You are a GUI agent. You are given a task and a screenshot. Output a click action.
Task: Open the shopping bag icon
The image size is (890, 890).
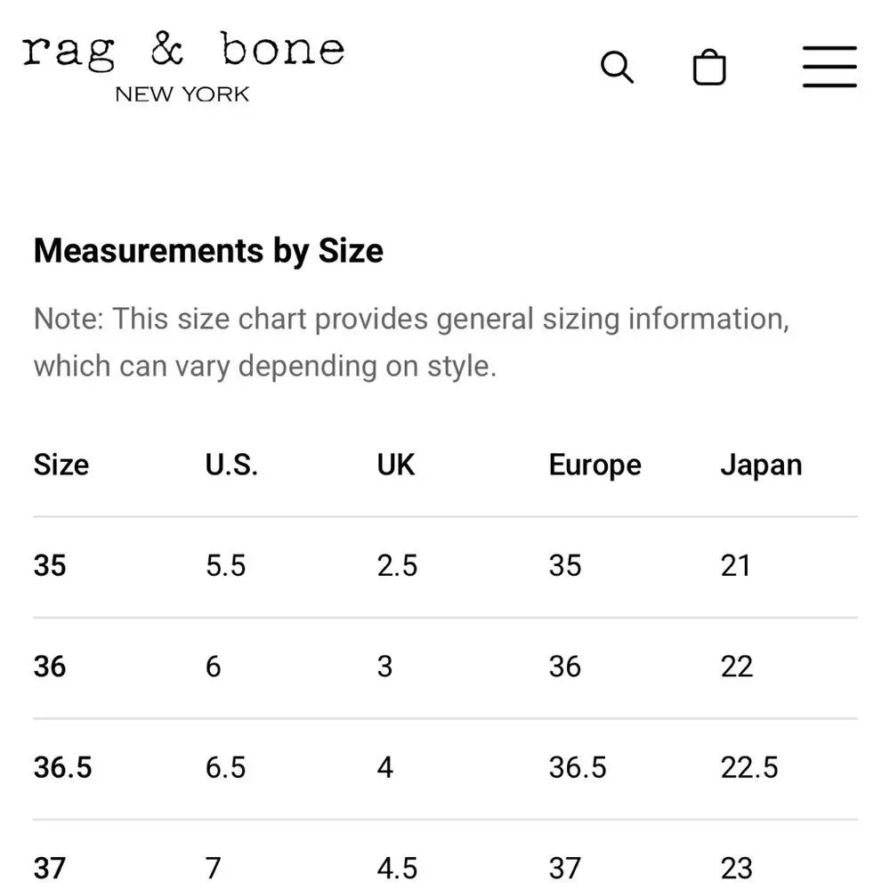[709, 67]
